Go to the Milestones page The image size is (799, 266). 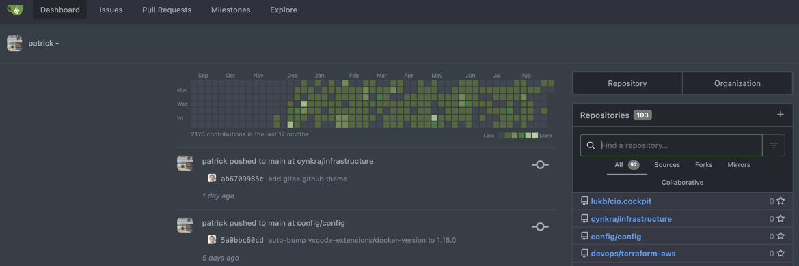point(230,10)
